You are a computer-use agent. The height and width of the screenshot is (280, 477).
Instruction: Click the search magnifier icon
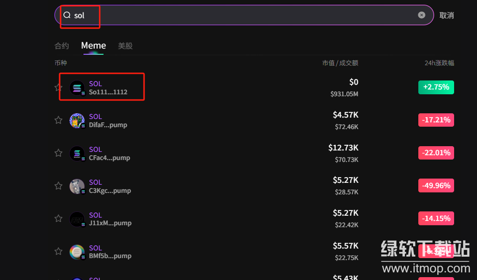(x=67, y=15)
